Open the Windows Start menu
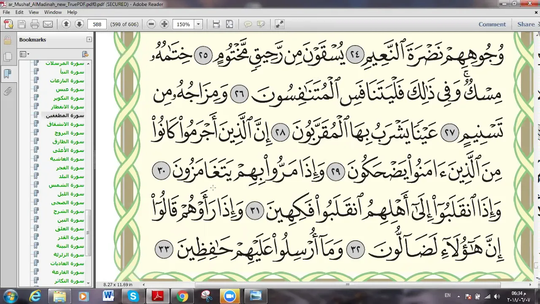Image resolution: width=540 pixels, height=304 pixels. coord(10,296)
